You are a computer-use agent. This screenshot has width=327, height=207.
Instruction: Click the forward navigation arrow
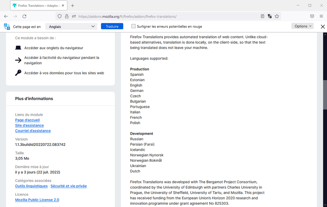15,16
